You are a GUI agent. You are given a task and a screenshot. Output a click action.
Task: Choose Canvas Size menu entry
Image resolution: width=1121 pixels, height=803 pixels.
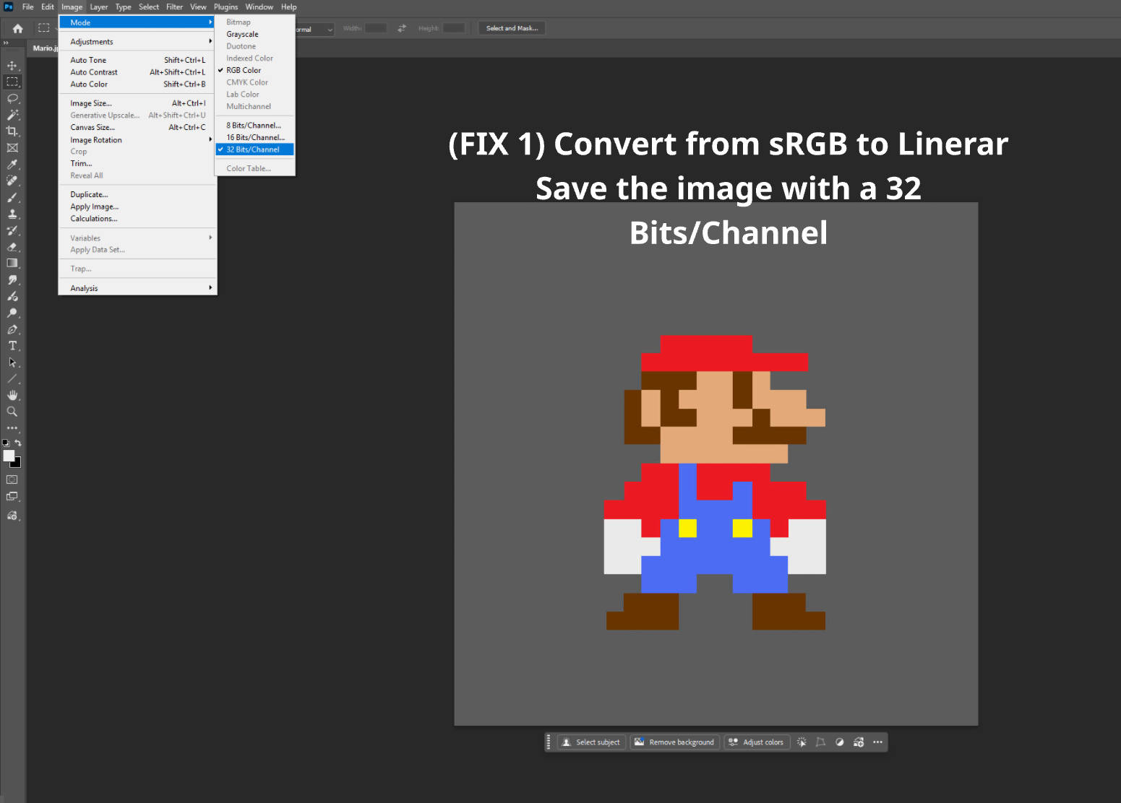coord(137,127)
